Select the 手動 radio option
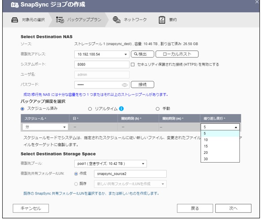The height and width of the screenshot is (221, 267). point(157,108)
